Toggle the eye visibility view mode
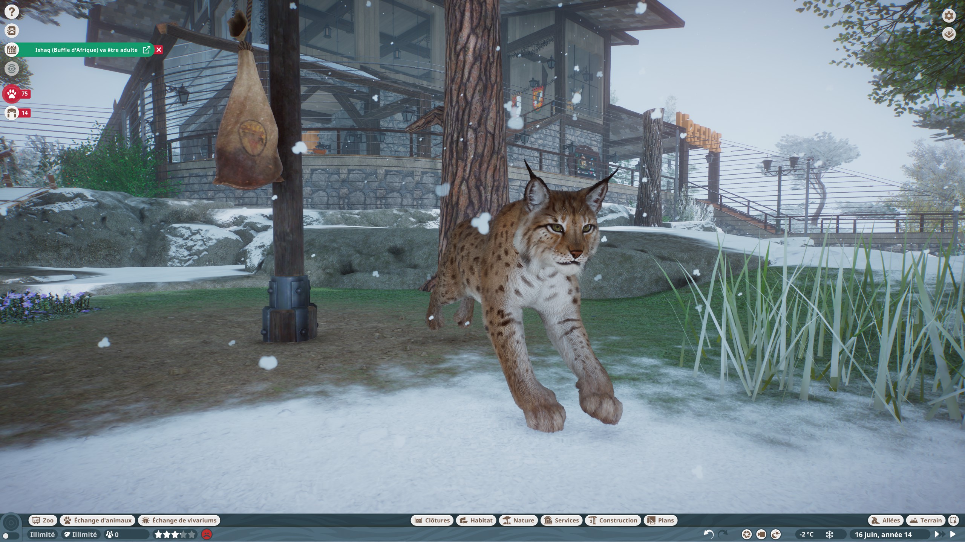The image size is (965, 542). point(12,69)
